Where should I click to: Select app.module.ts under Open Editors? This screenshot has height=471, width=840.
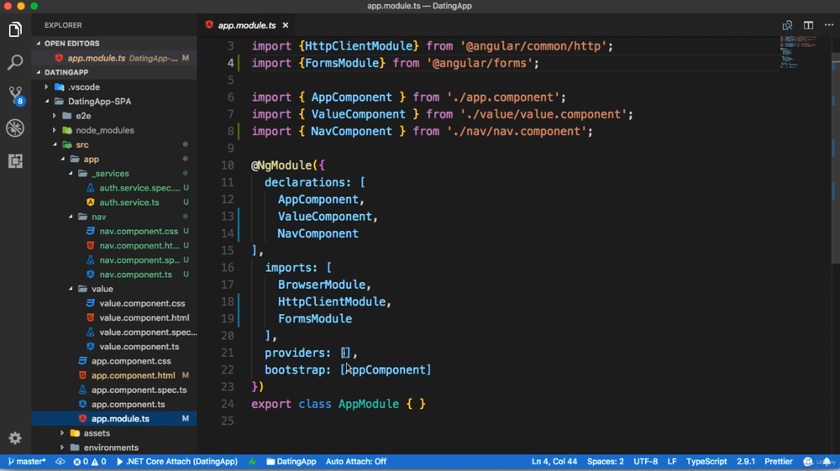[114, 58]
